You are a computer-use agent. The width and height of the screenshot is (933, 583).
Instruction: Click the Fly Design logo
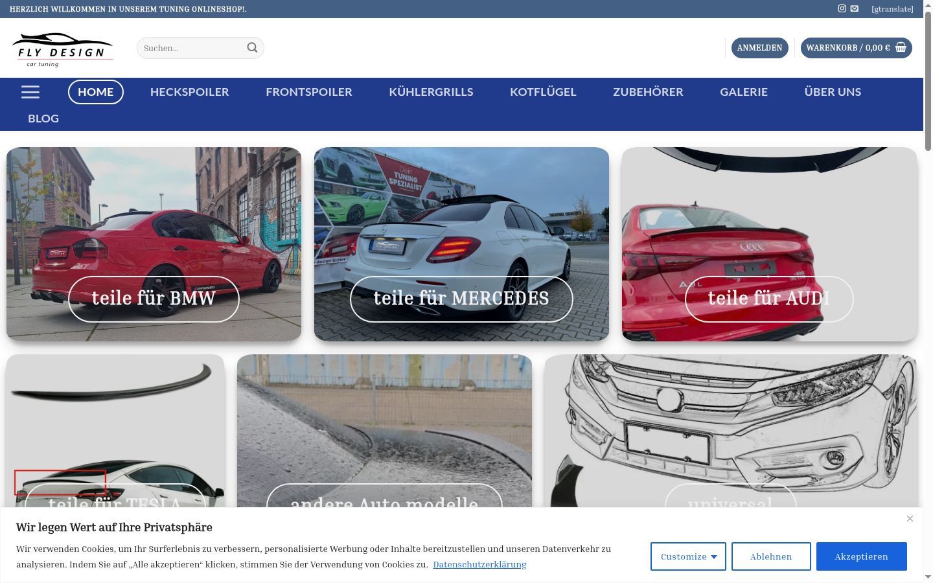[62, 49]
